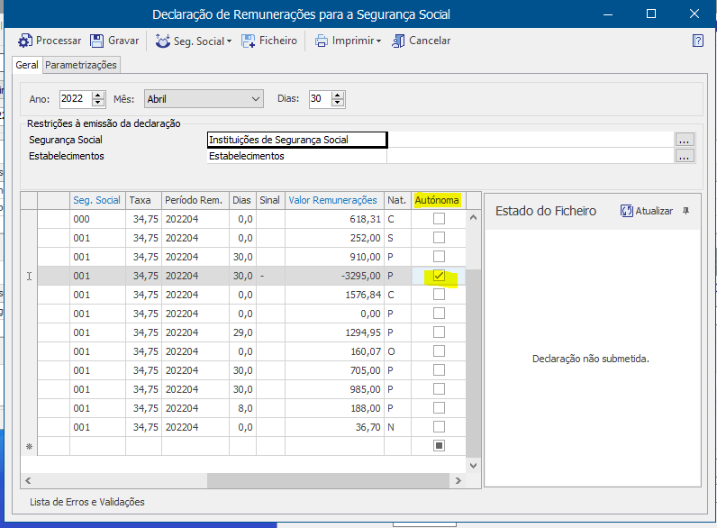Click the Processar toolbar icon
Screen dimensions: 717x528
tap(25, 41)
